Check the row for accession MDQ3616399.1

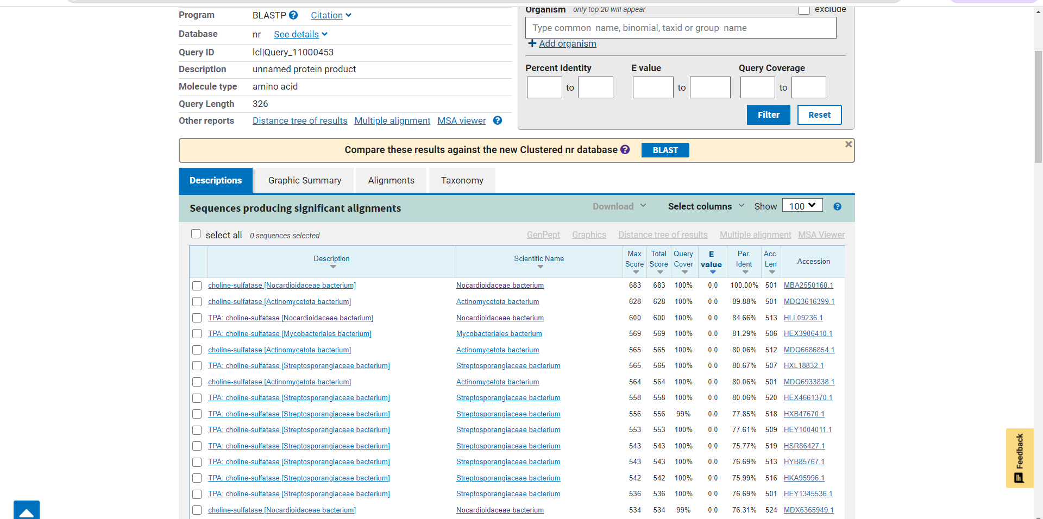(197, 302)
